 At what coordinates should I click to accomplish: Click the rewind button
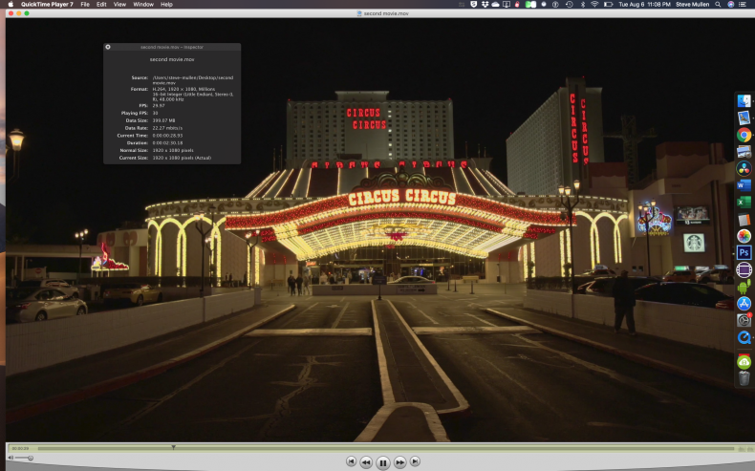366,462
